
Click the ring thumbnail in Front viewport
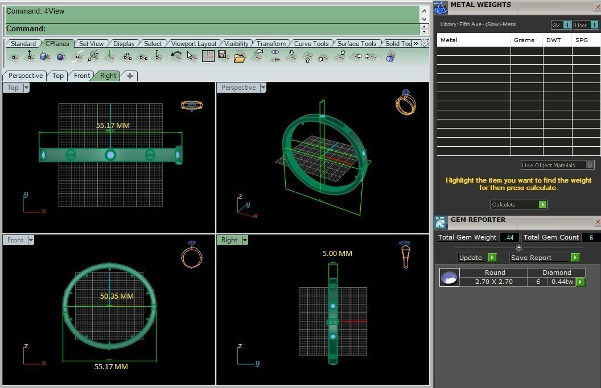[x=192, y=254]
